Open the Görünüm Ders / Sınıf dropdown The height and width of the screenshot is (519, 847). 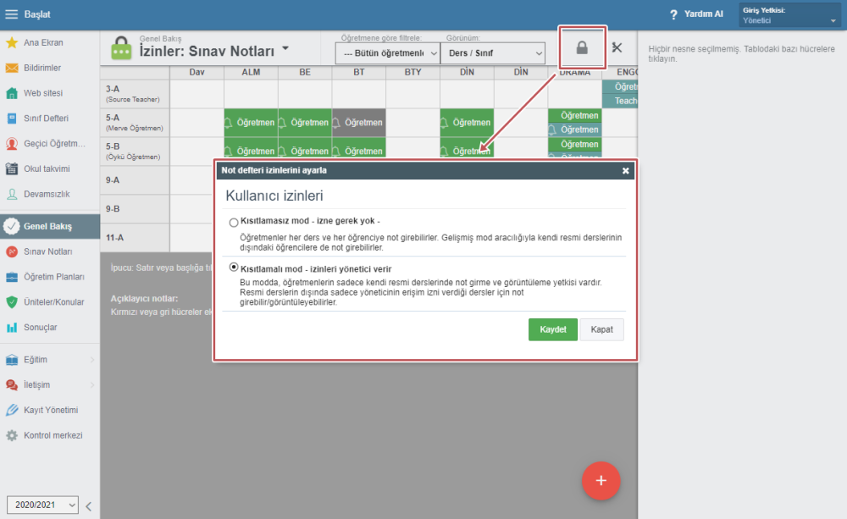tap(493, 53)
